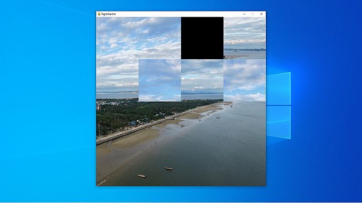Select the sky tile immediately left of black square
This screenshot has width=362, height=203.
[160, 38]
